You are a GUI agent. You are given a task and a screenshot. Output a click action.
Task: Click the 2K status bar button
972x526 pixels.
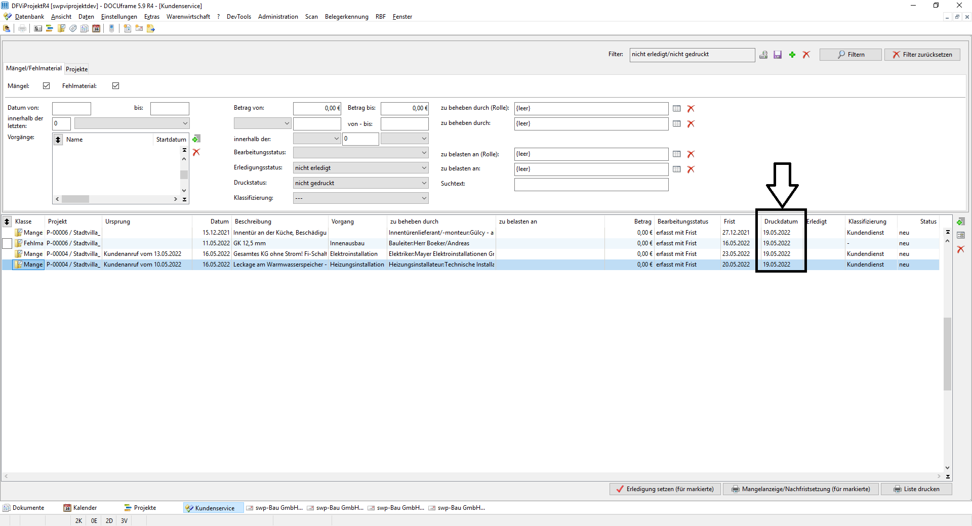point(78,520)
